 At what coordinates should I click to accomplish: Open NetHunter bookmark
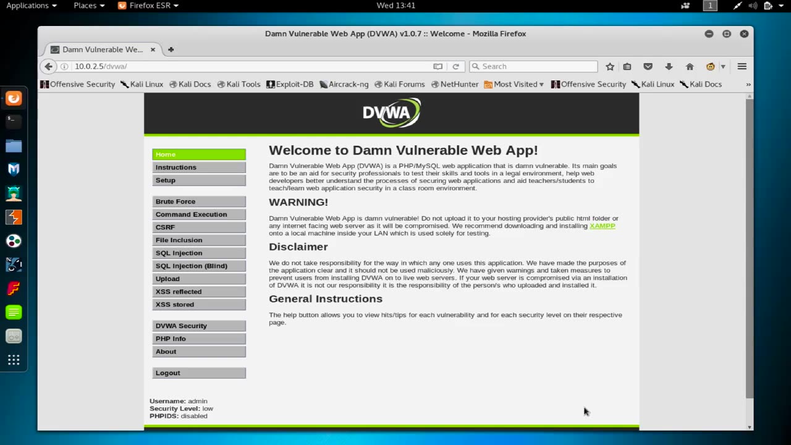pyautogui.click(x=455, y=84)
